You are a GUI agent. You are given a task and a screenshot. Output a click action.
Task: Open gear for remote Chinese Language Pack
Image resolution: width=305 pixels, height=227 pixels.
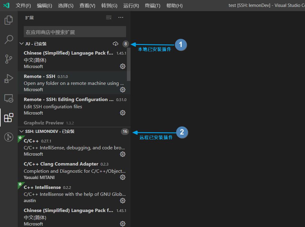point(122,224)
